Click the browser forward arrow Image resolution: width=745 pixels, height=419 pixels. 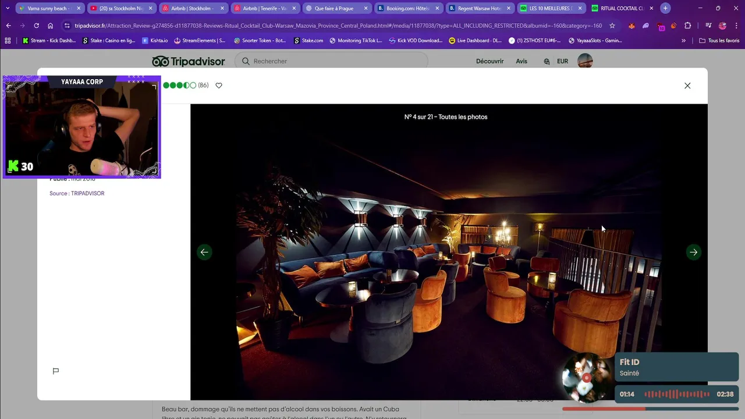pyautogui.click(x=22, y=26)
